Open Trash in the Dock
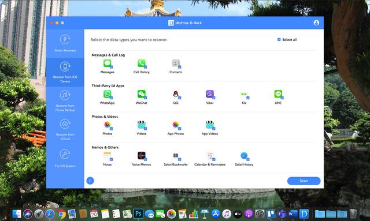The height and width of the screenshot is (221, 370). pos(353,213)
